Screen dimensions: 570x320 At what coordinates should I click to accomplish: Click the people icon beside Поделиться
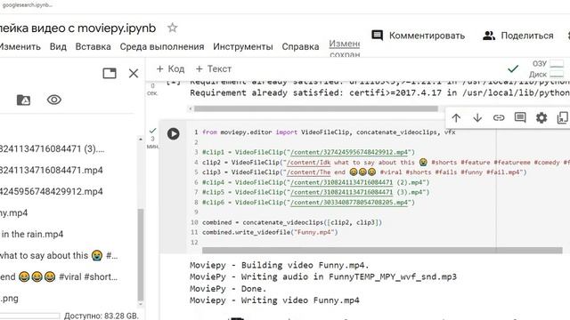click(x=489, y=36)
